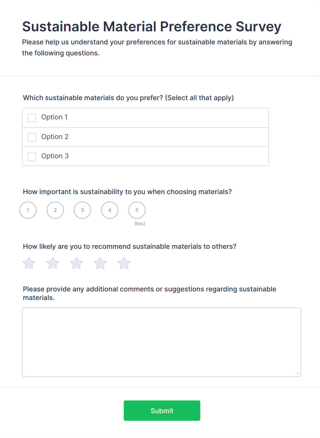
Task: Click the 'Option 1' label text
Action: pos(54,117)
